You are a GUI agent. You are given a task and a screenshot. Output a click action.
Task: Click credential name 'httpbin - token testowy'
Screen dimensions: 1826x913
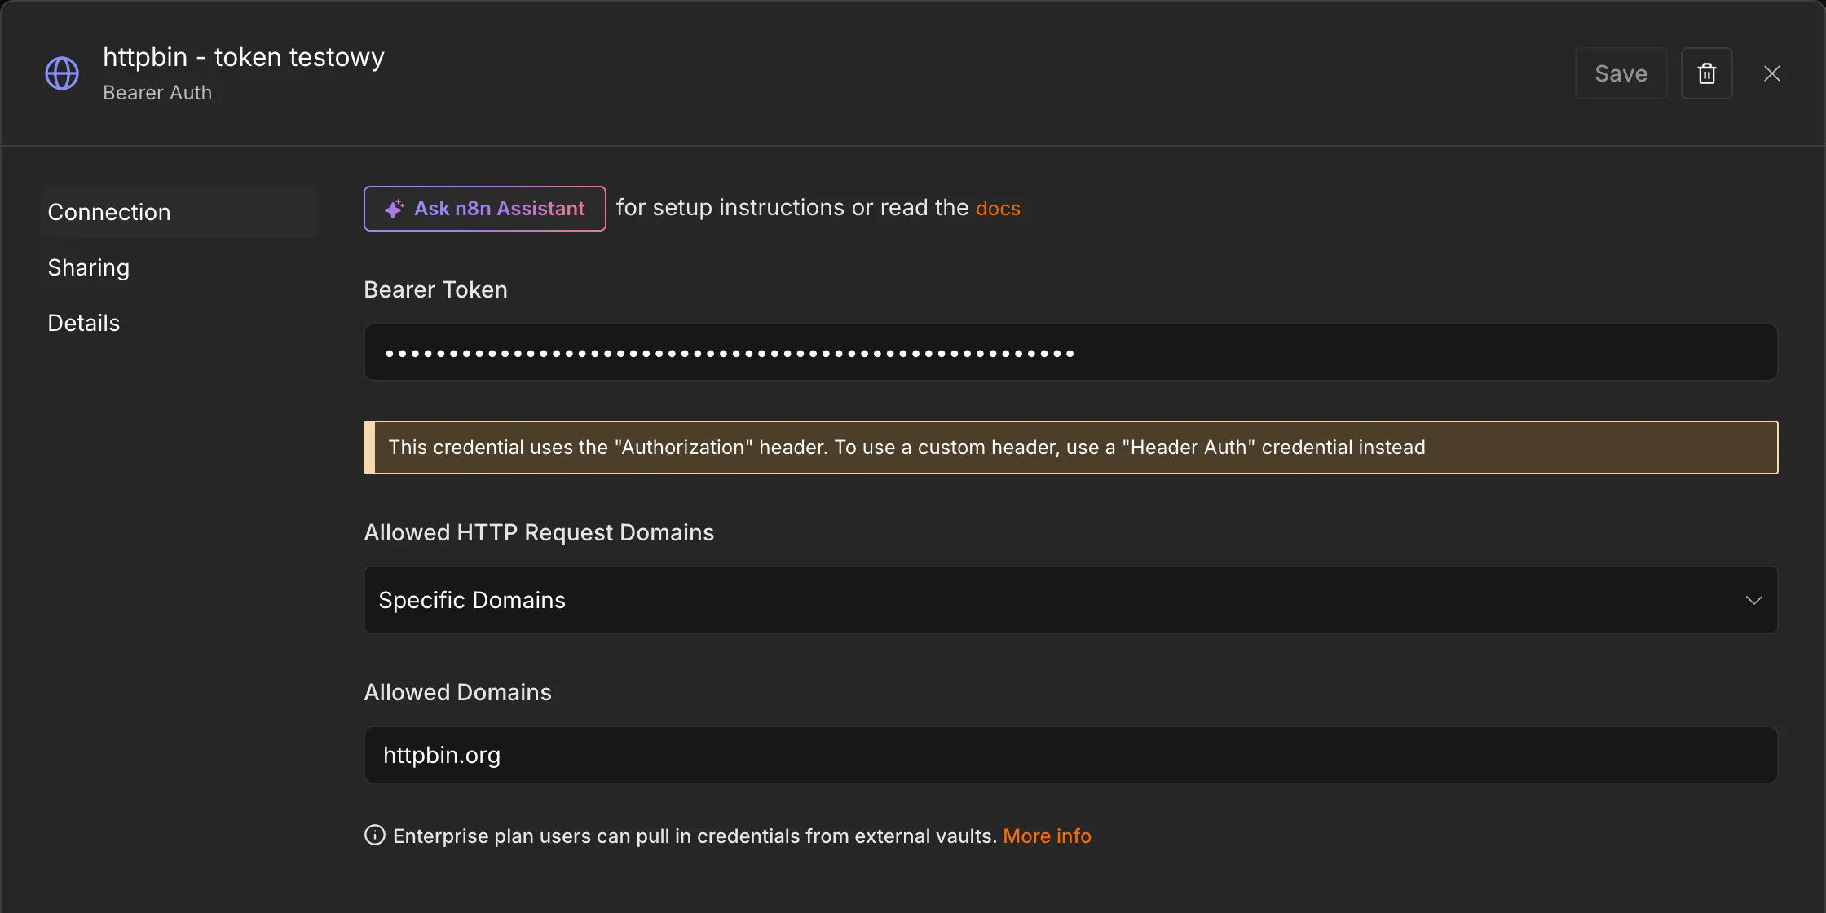click(244, 57)
